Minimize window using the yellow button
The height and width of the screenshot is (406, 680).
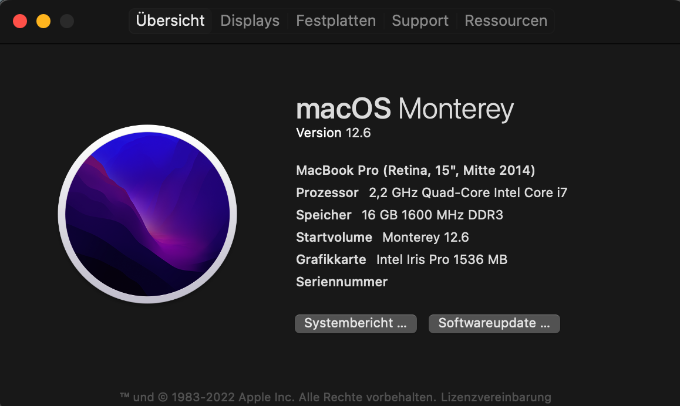coord(43,22)
